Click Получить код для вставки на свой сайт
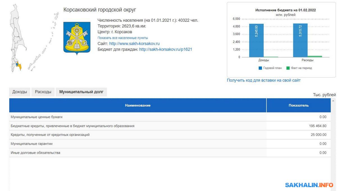Screen dimensions: 337x191 point(263,80)
